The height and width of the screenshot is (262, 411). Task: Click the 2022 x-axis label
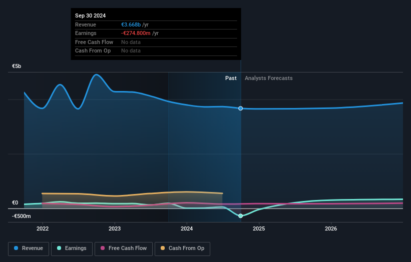43,229
